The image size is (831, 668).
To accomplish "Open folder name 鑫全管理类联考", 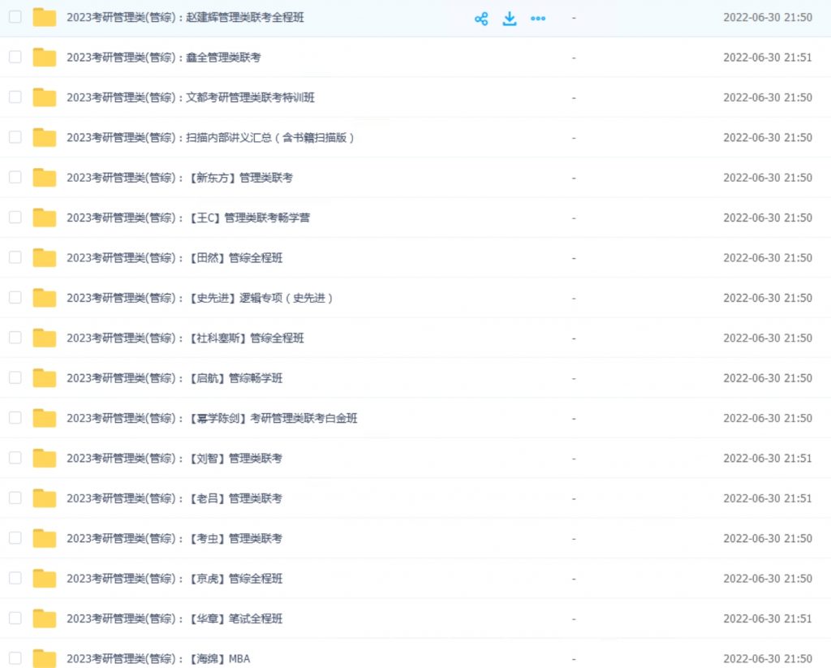I will [163, 58].
